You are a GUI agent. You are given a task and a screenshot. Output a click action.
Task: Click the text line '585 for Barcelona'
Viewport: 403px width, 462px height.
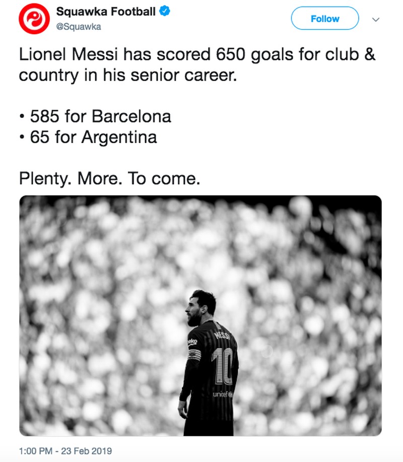tap(100, 116)
